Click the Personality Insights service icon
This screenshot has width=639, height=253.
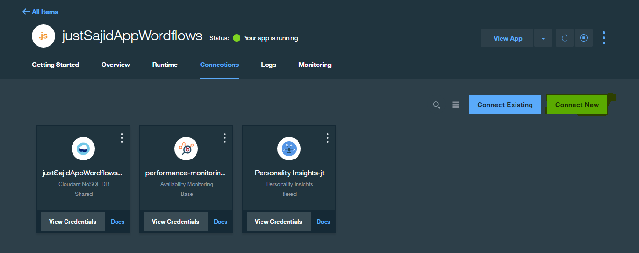pyautogui.click(x=289, y=149)
